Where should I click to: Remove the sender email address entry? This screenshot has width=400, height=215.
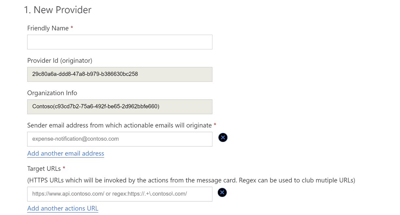[223, 137]
